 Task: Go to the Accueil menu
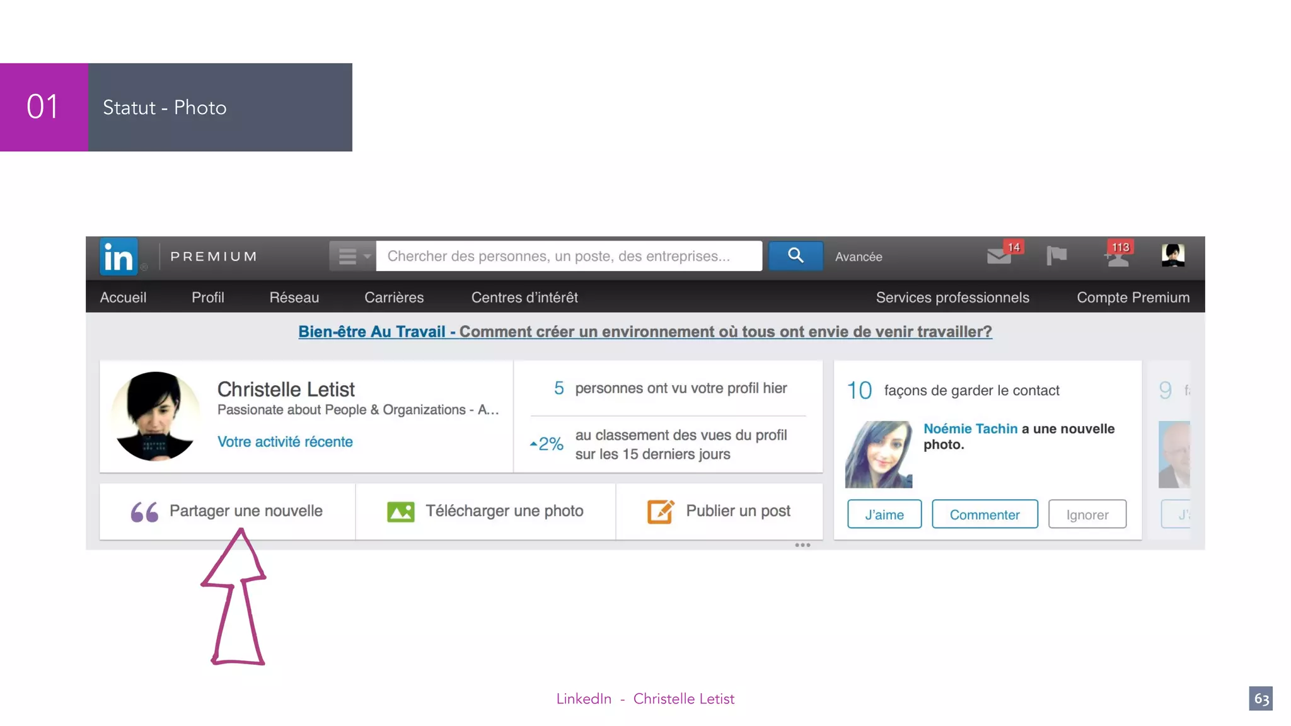(x=123, y=297)
